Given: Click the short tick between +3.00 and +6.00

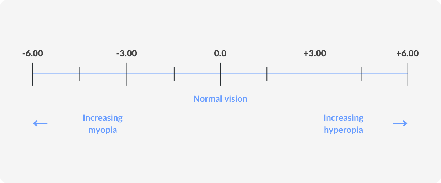Looking at the screenshot, I should 362,74.
